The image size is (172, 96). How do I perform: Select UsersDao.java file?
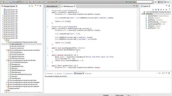16,78
